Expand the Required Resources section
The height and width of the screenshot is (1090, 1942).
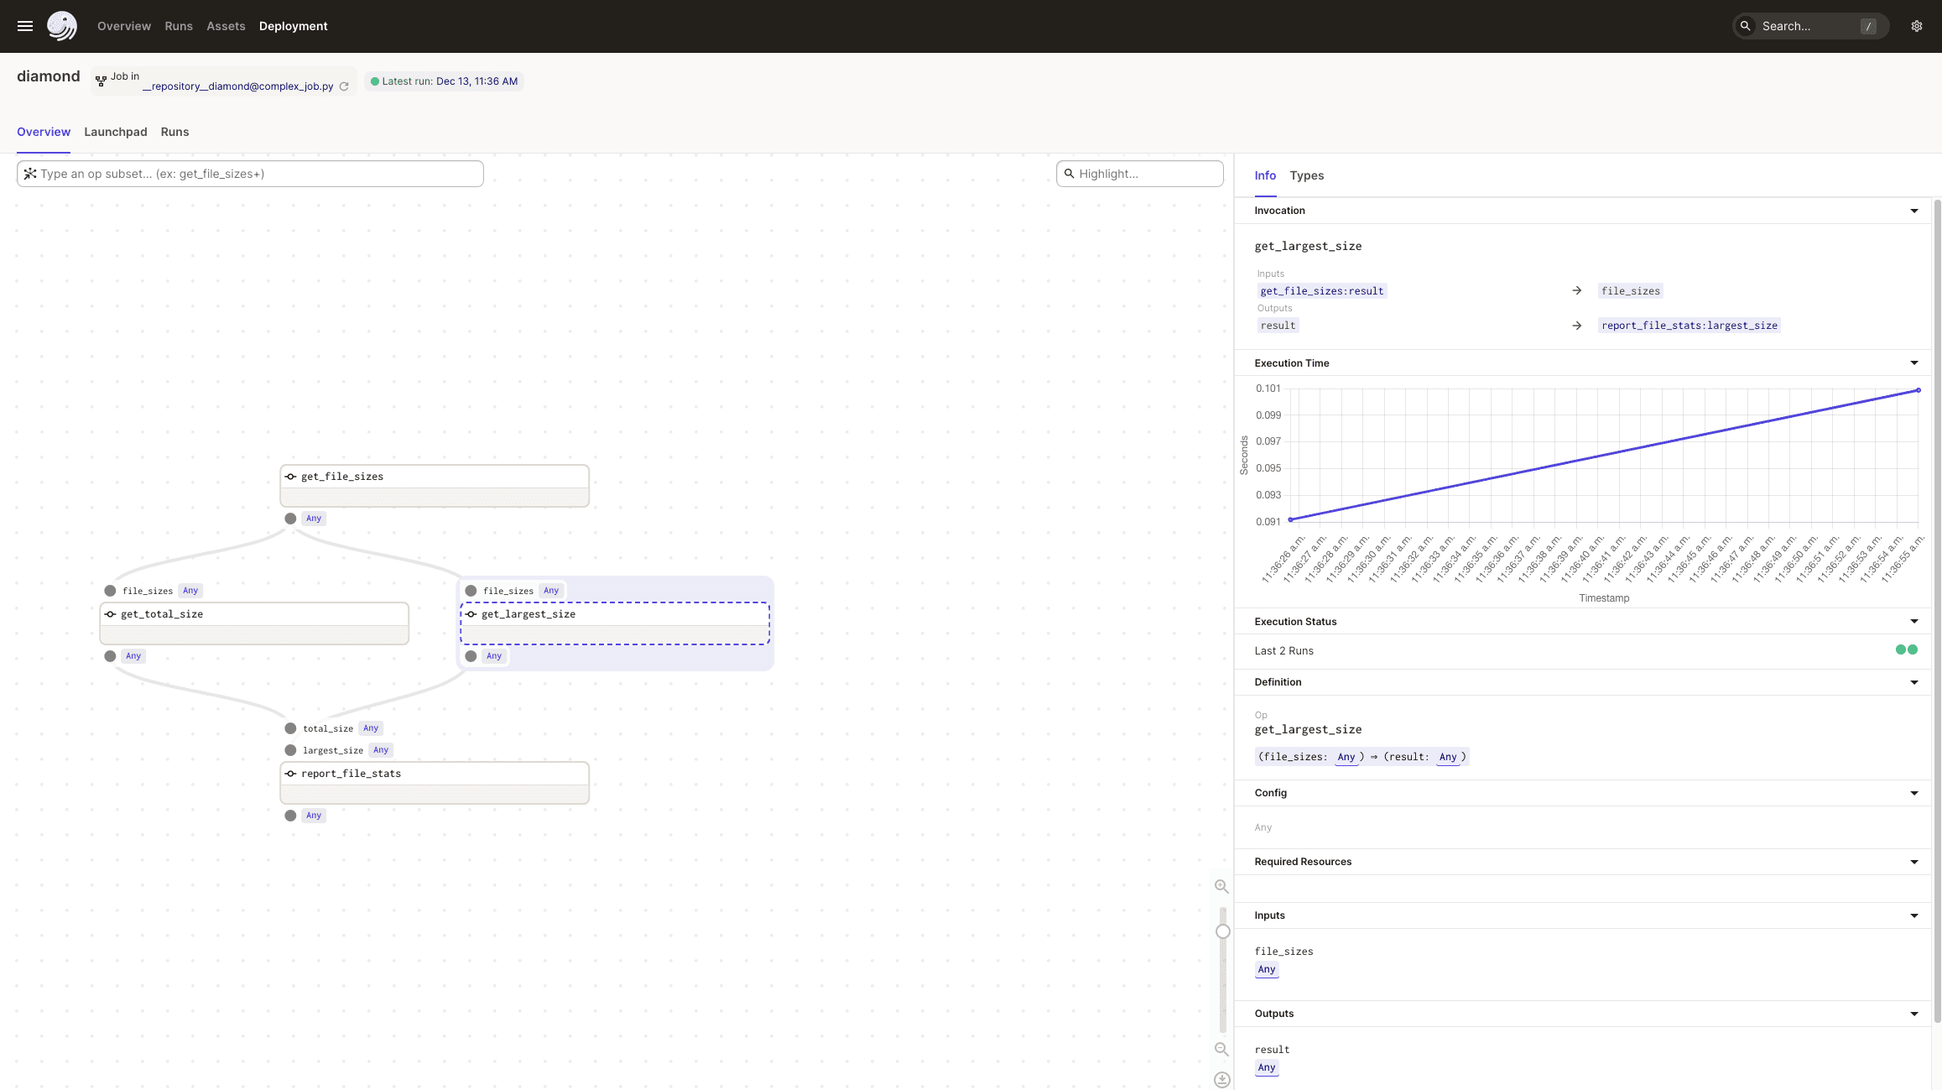pos(1914,861)
